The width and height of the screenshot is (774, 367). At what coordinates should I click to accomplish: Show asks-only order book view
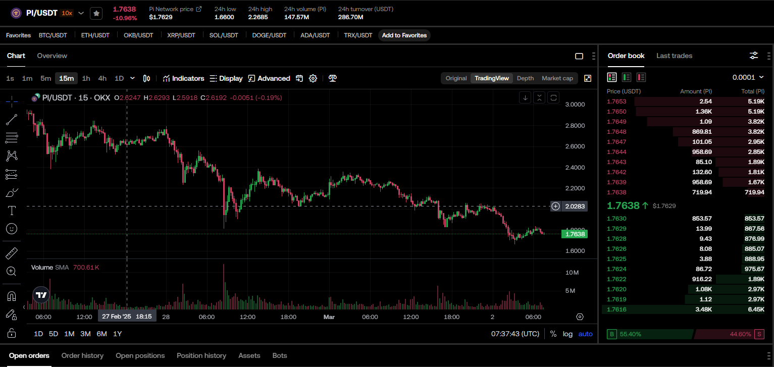tap(641, 77)
